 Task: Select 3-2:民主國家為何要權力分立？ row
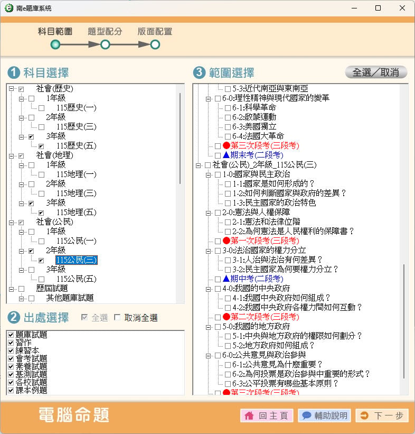[x=285, y=269]
